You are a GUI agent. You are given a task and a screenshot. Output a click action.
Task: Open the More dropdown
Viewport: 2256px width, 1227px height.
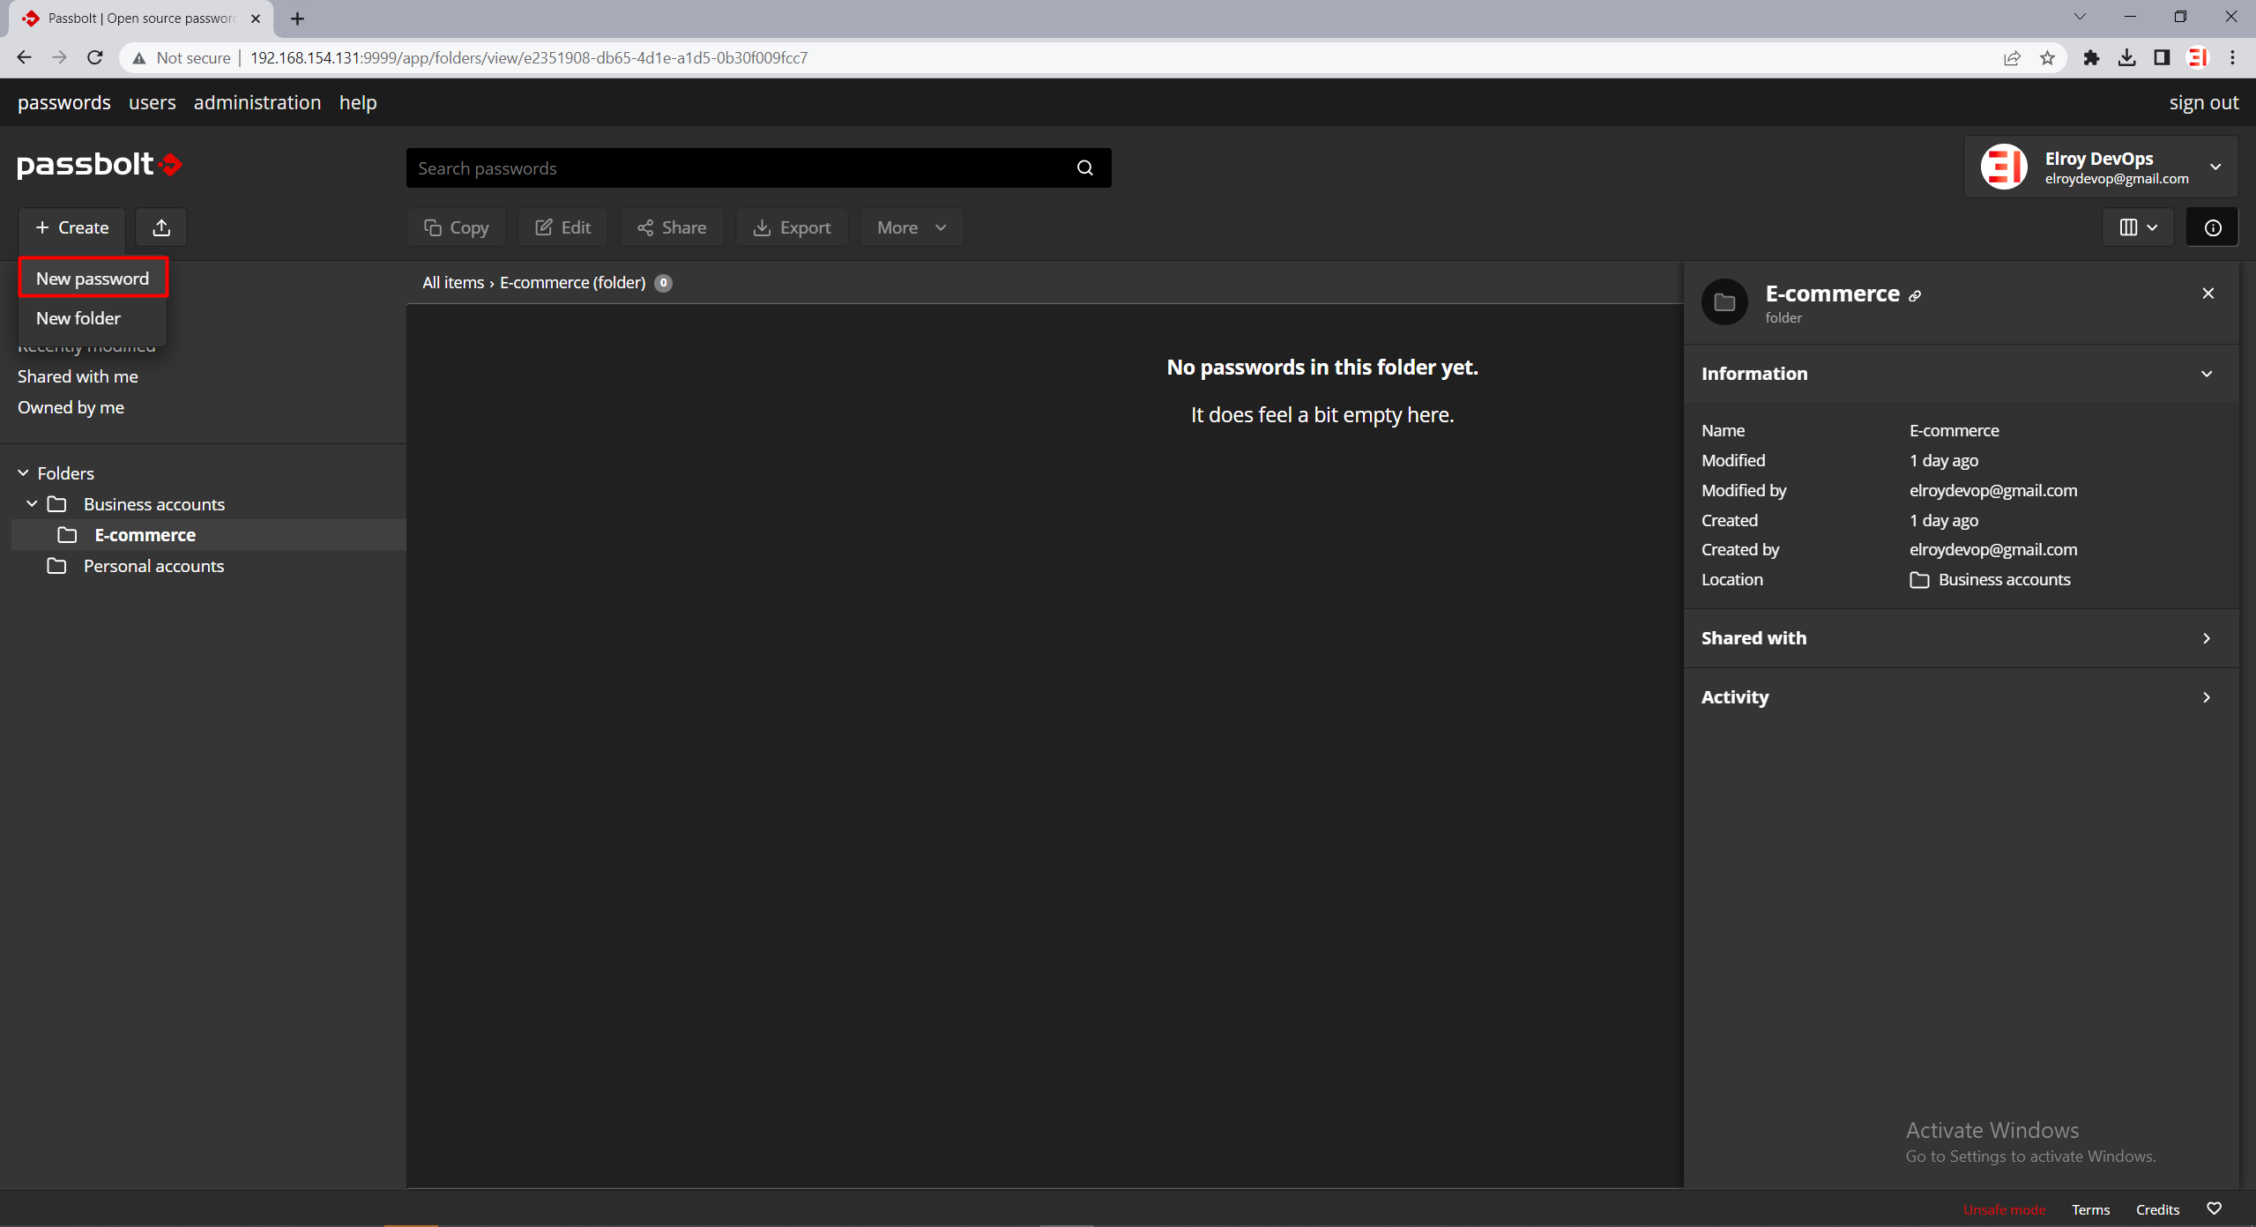point(911,227)
